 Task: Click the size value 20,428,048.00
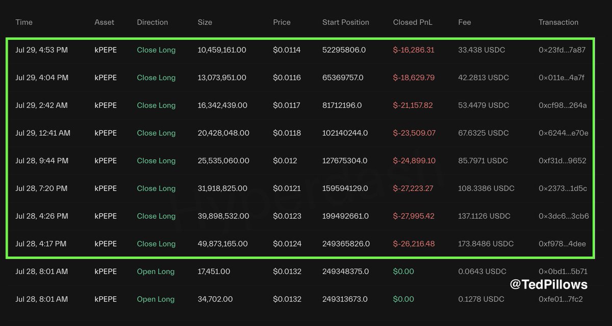(x=223, y=133)
